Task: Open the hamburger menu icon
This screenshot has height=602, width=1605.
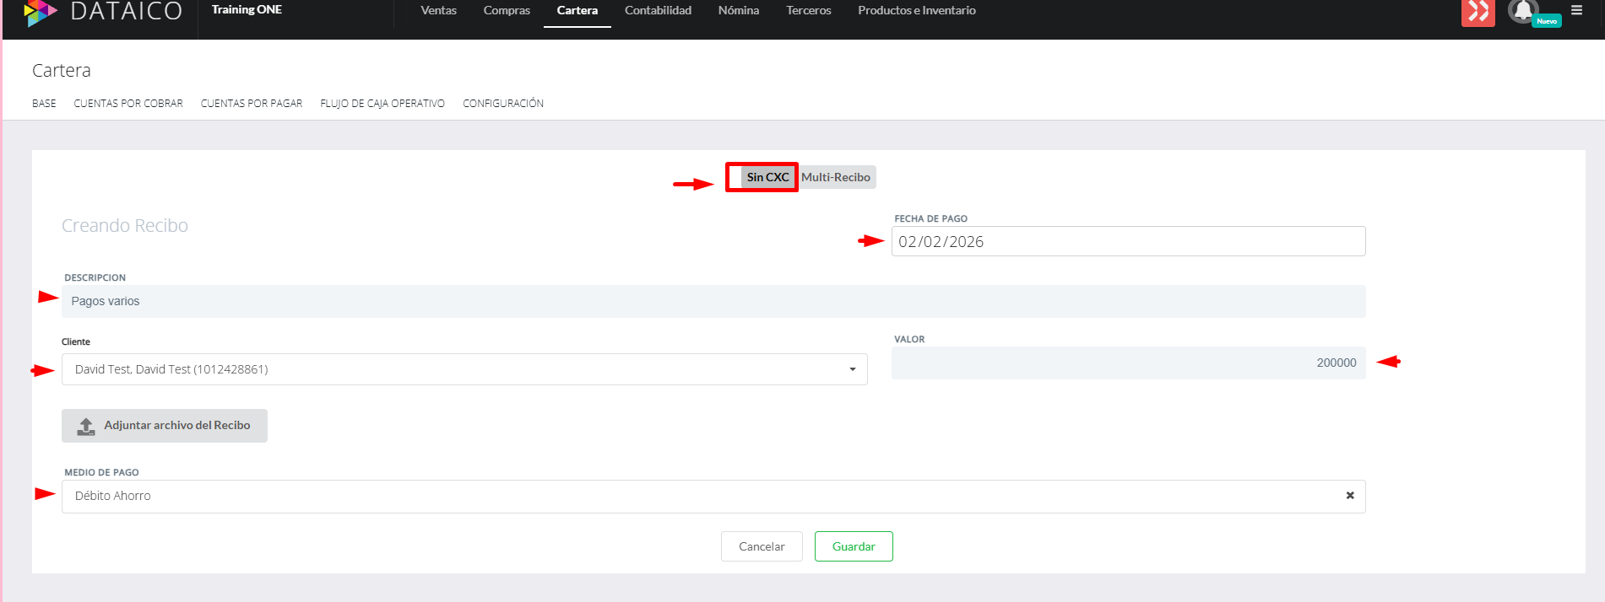Action: click(1576, 11)
